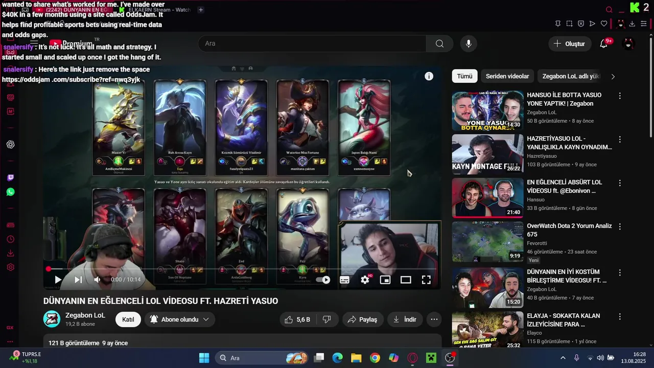Open downloads icon in Opera sidebar

(10, 254)
